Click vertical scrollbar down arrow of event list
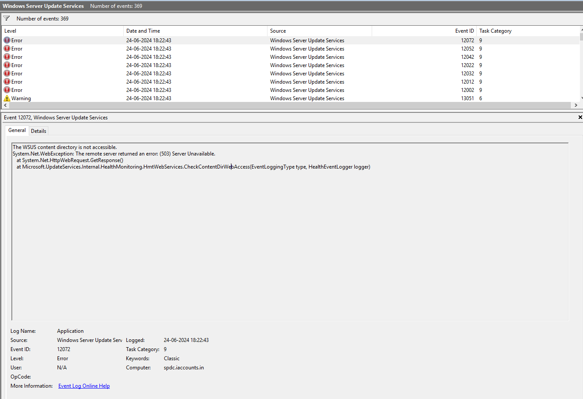583x399 pixels. point(582,98)
